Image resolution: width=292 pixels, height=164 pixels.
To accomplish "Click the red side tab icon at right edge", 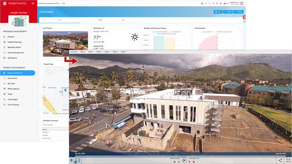I will (244, 17).
